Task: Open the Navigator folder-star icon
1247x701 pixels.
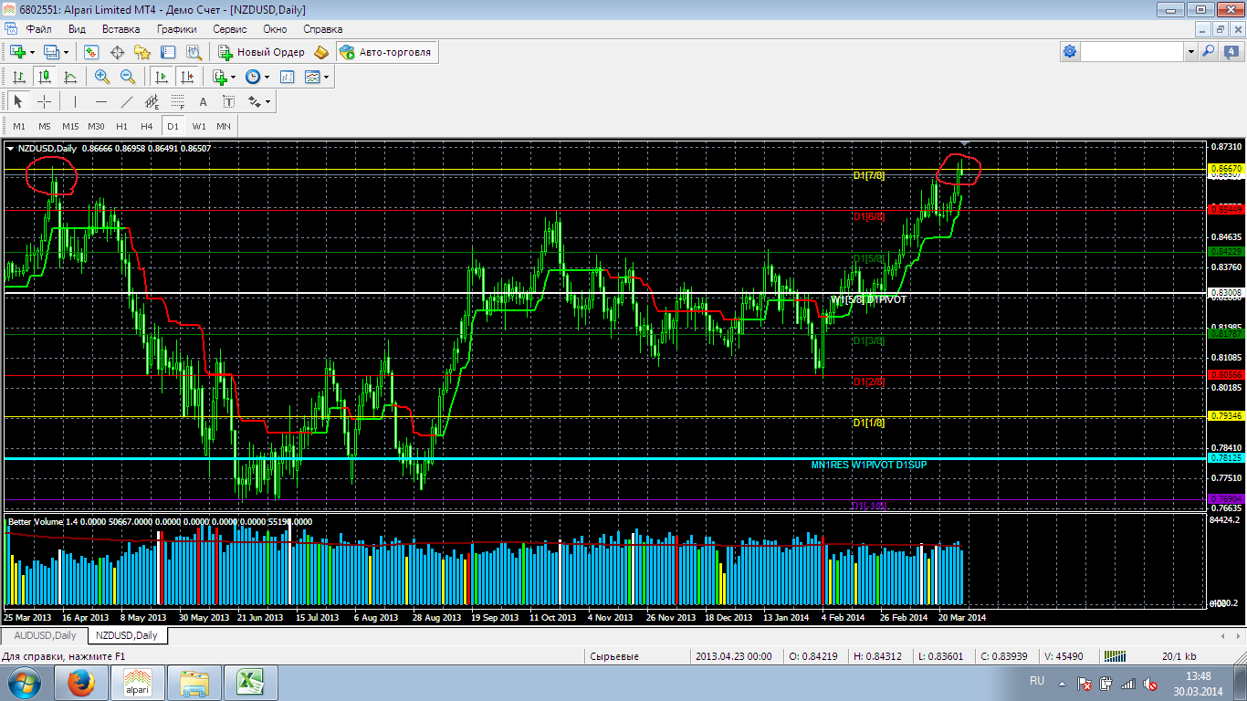Action: point(142,52)
